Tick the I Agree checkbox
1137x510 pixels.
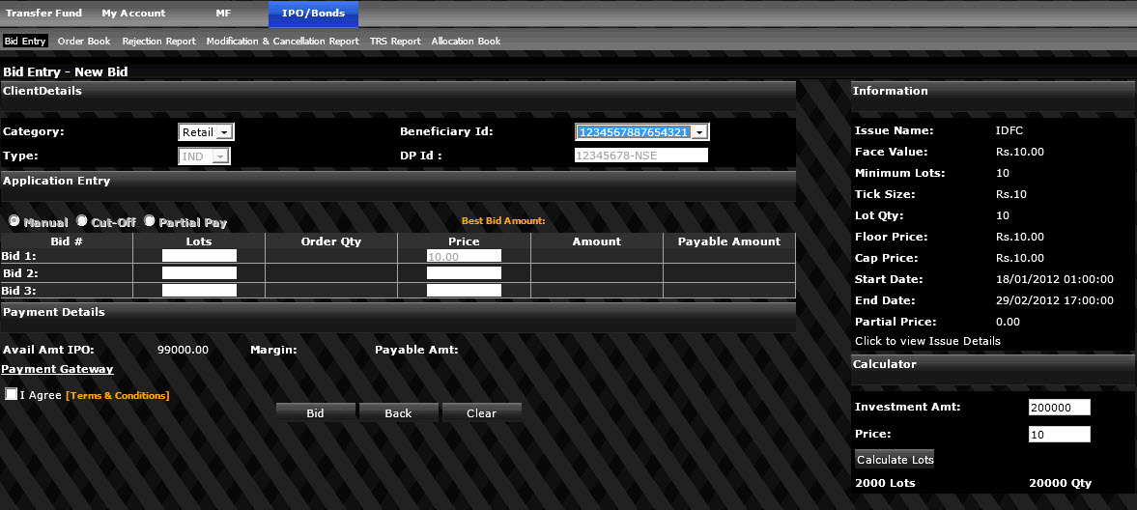click(x=11, y=395)
